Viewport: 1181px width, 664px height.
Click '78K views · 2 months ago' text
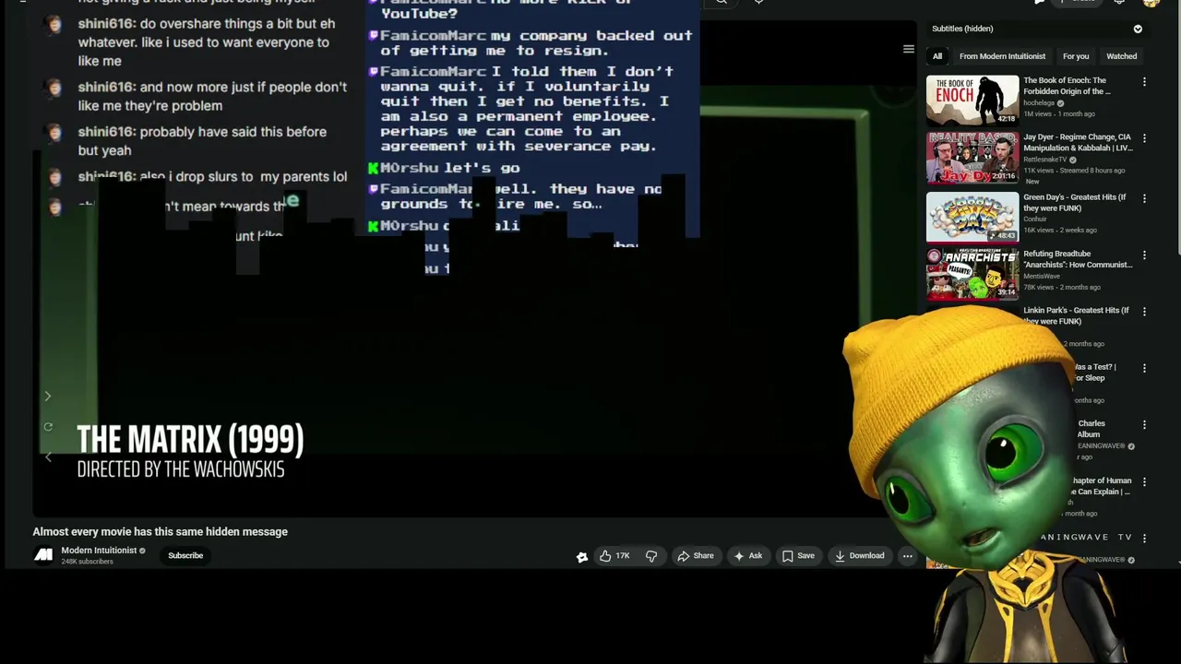click(1062, 288)
